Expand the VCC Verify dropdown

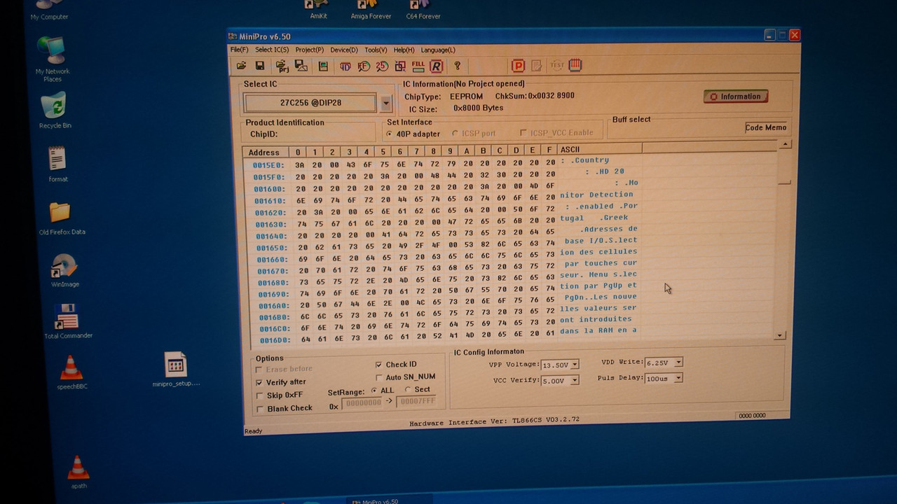pyautogui.click(x=575, y=381)
